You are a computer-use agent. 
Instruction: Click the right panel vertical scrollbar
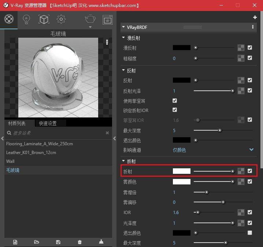pos(262,89)
